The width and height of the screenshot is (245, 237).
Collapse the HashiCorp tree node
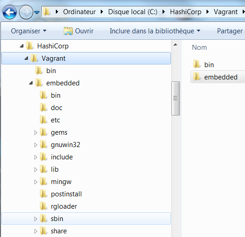click(x=22, y=46)
